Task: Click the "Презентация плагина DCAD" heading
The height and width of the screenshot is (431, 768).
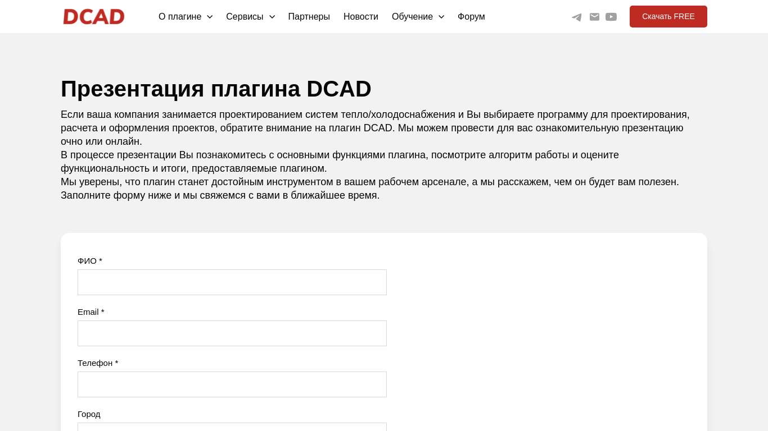Action: point(216,89)
